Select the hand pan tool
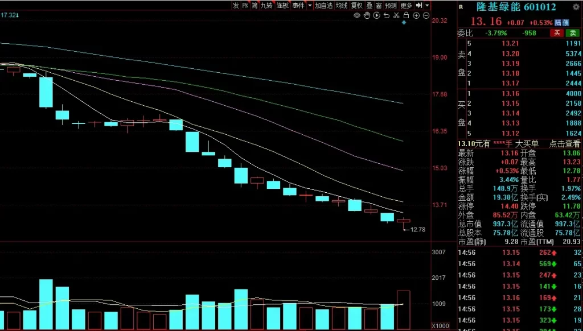This screenshot has height=331, width=583. (x=368, y=15)
